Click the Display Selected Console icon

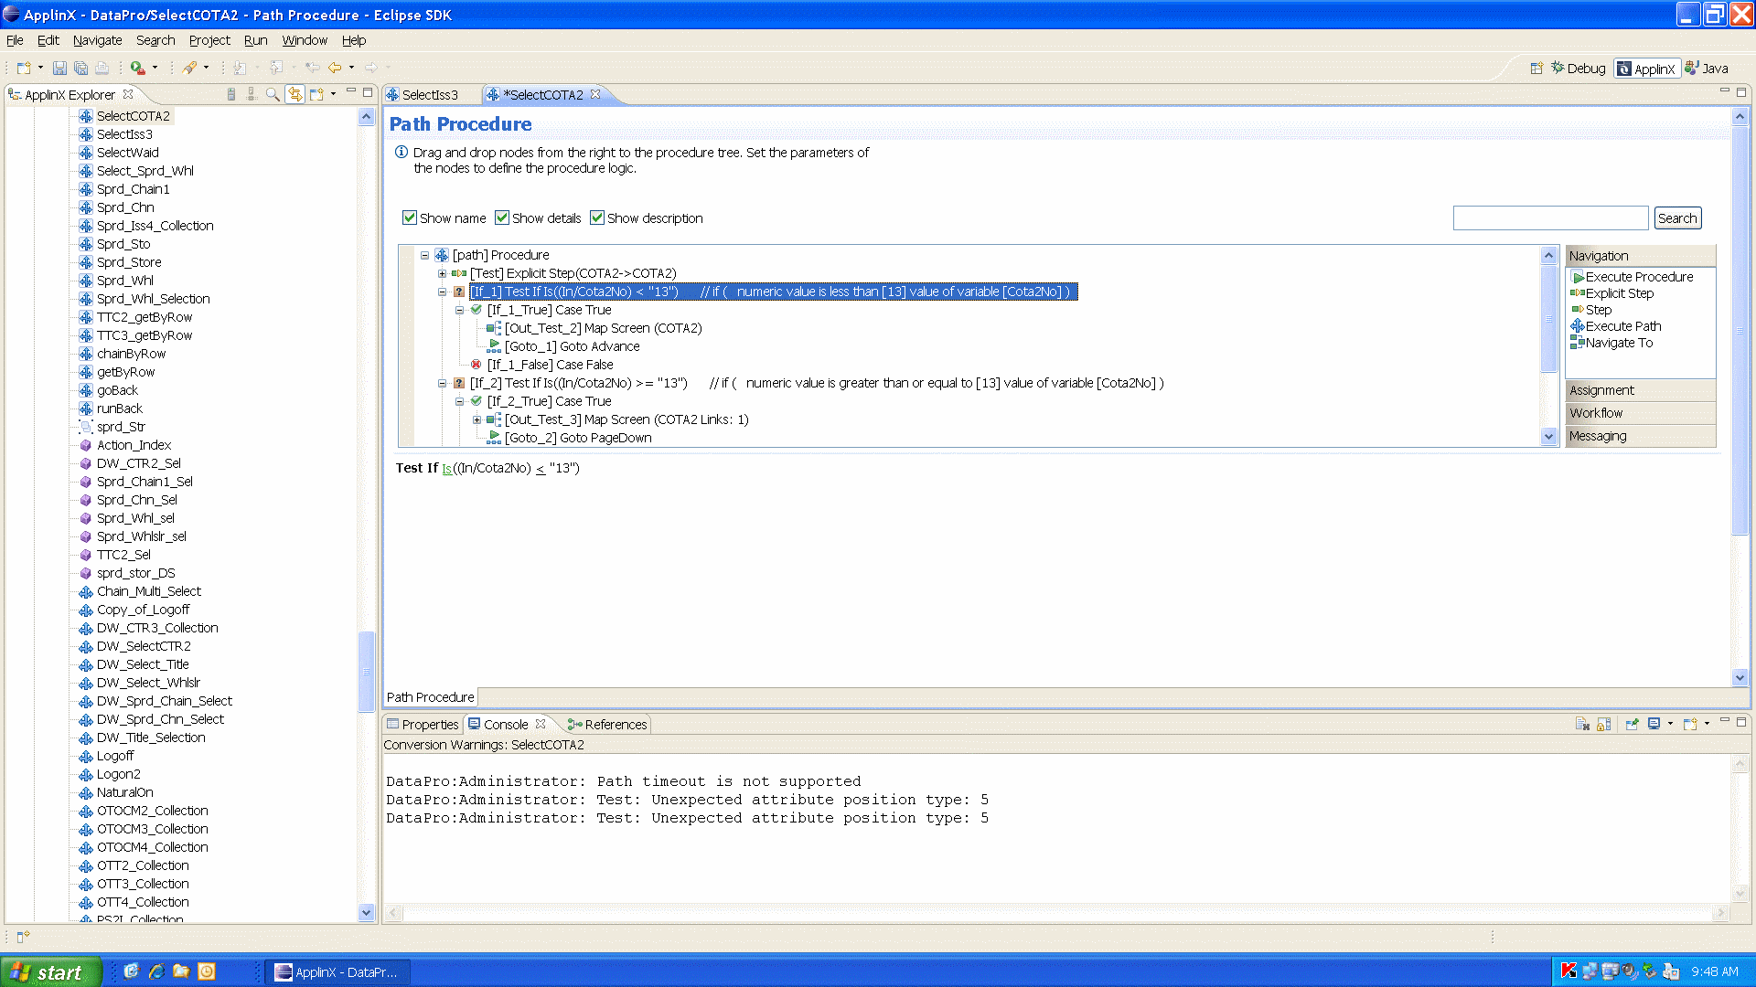pyautogui.click(x=1654, y=725)
